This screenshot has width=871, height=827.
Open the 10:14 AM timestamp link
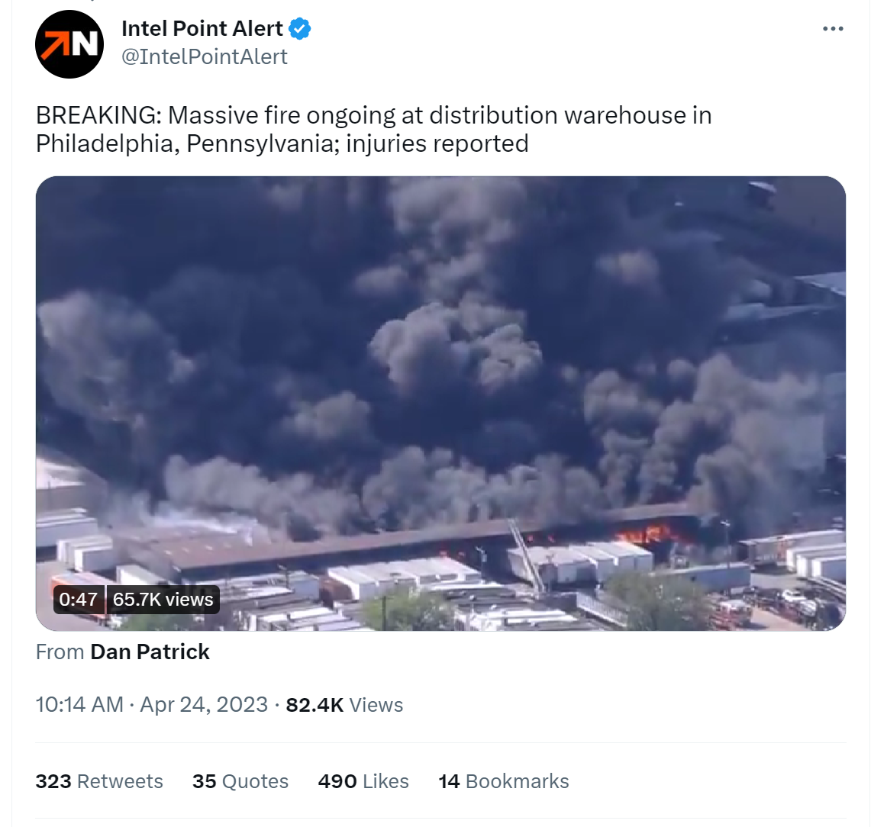pos(79,704)
